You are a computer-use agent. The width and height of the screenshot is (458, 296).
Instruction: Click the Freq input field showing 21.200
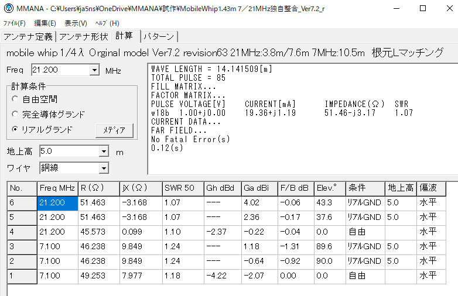tap(60, 70)
